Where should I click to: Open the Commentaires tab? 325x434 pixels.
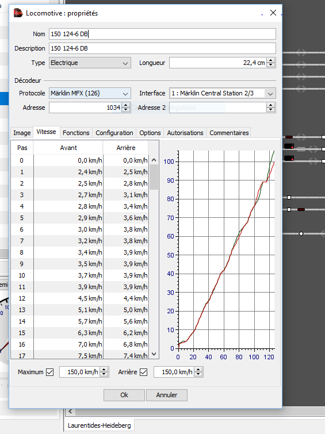(229, 133)
